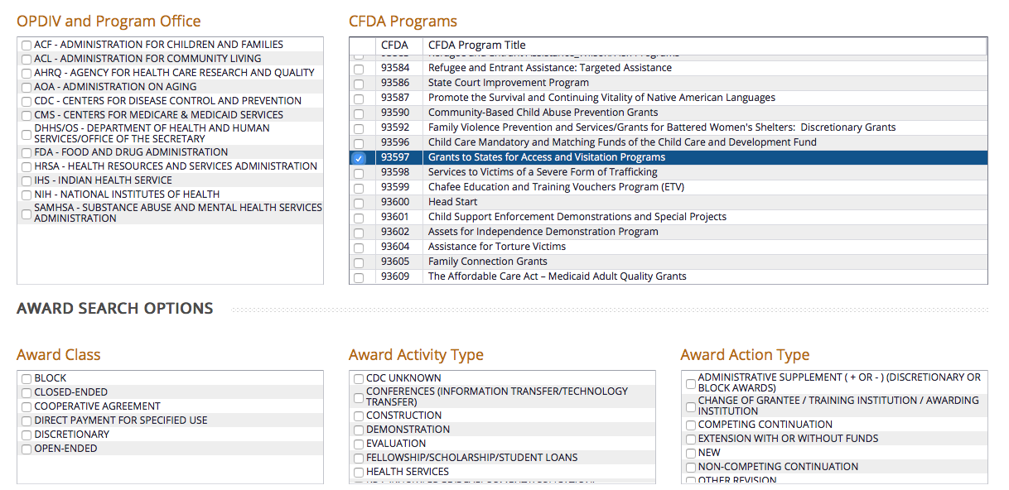Screen dimensions: 1009x490
Task: Enable the COOPERATIVE AGREEMENT award class
Action: [x=27, y=407]
